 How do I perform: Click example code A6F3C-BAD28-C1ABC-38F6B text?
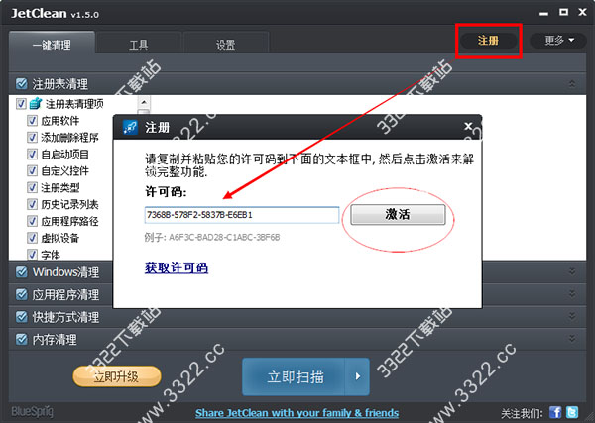tap(224, 238)
